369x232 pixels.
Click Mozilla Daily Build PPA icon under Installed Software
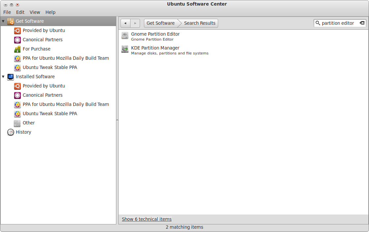coord(17,104)
